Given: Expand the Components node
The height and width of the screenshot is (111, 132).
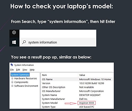Looking at the screenshot, I should coord(12,82).
